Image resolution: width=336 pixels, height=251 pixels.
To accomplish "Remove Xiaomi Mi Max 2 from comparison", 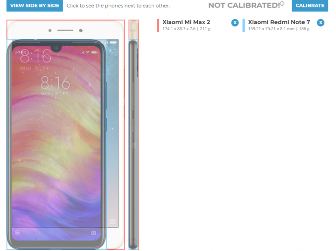I will (235, 23).
